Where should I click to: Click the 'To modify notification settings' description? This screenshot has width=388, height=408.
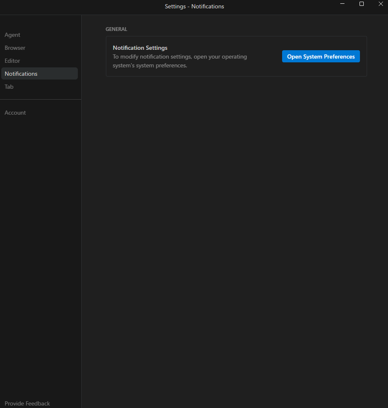pos(180,56)
